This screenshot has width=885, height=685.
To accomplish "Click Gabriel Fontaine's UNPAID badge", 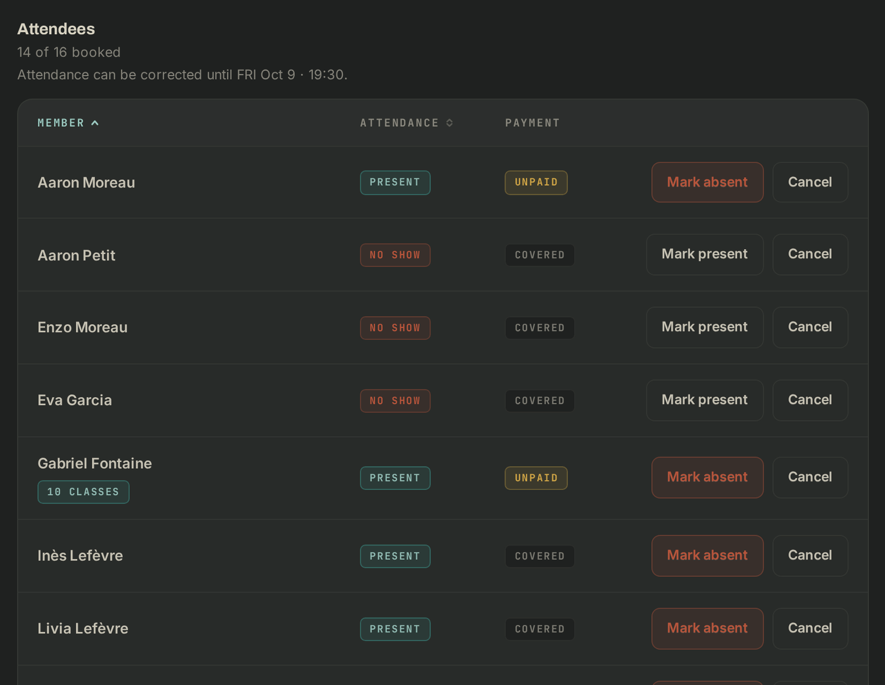I will click(536, 478).
